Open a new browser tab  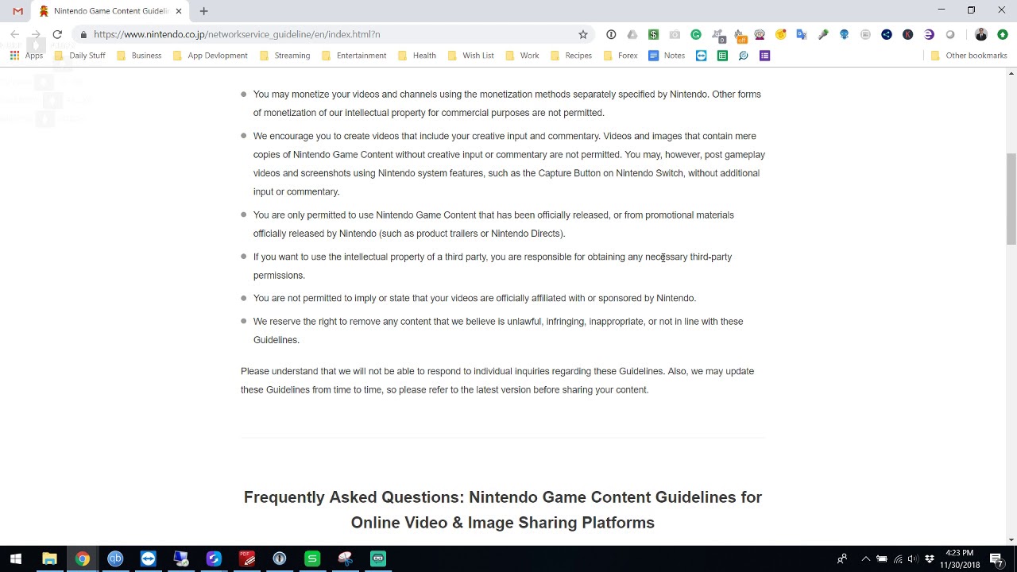204,11
